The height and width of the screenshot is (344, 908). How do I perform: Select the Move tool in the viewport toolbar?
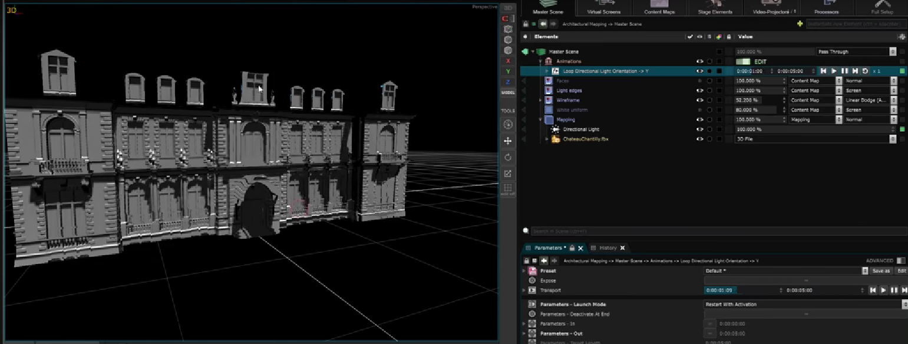tap(508, 141)
